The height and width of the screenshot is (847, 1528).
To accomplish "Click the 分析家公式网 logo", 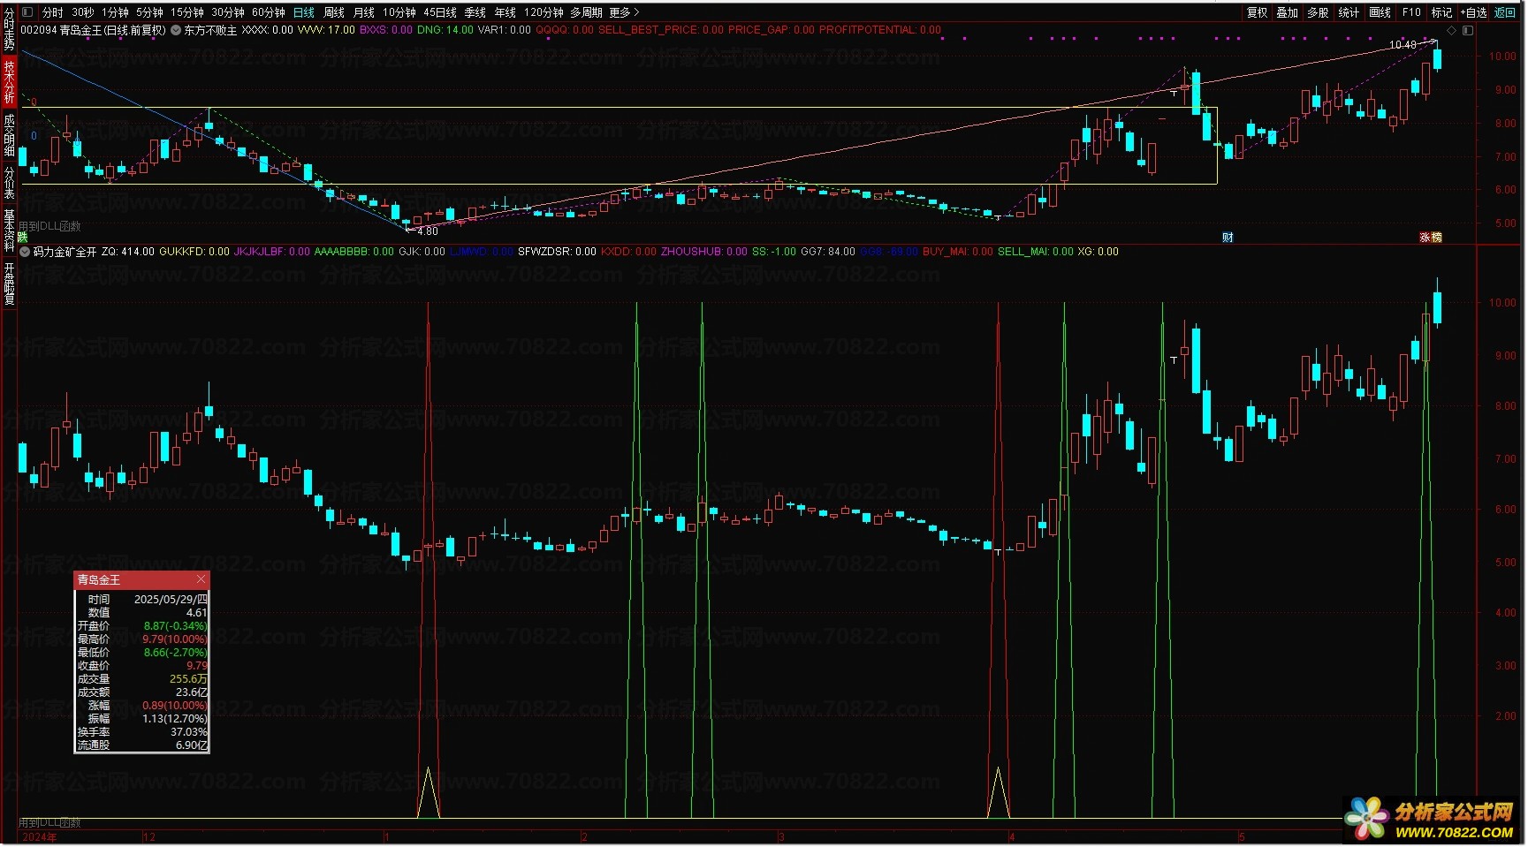I will pos(1432,820).
